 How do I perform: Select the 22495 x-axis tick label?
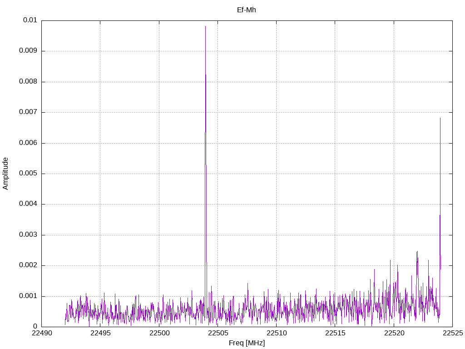(x=100, y=334)
